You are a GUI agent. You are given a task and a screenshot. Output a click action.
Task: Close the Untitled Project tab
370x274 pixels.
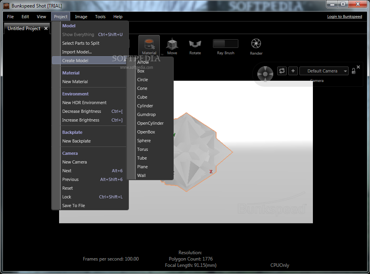pos(46,28)
